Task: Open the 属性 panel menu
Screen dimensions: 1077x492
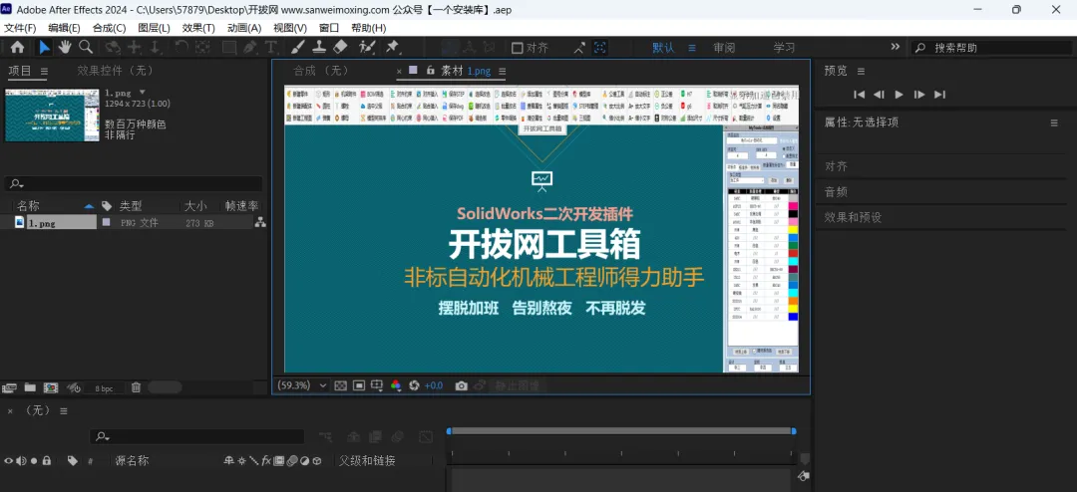Action: click(1054, 123)
